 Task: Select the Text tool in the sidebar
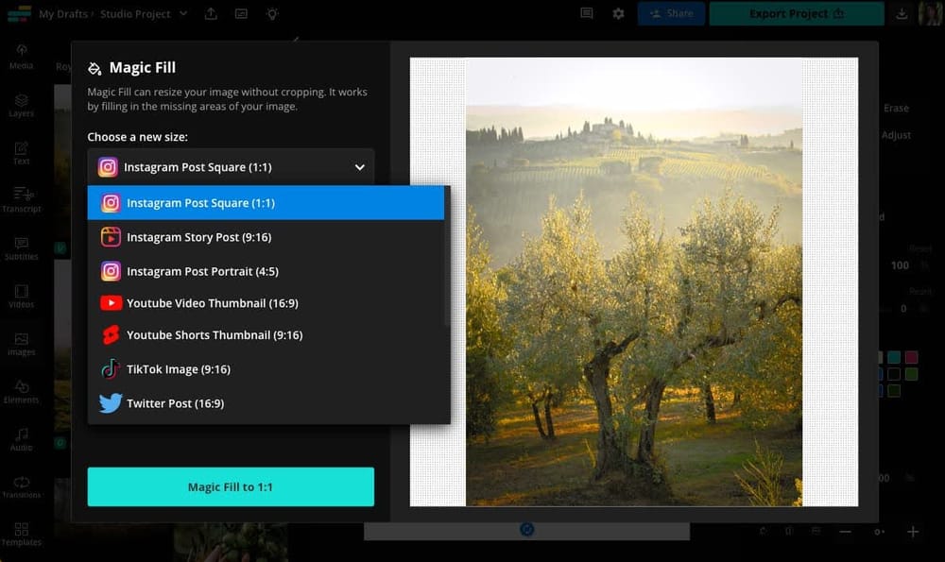pyautogui.click(x=21, y=153)
